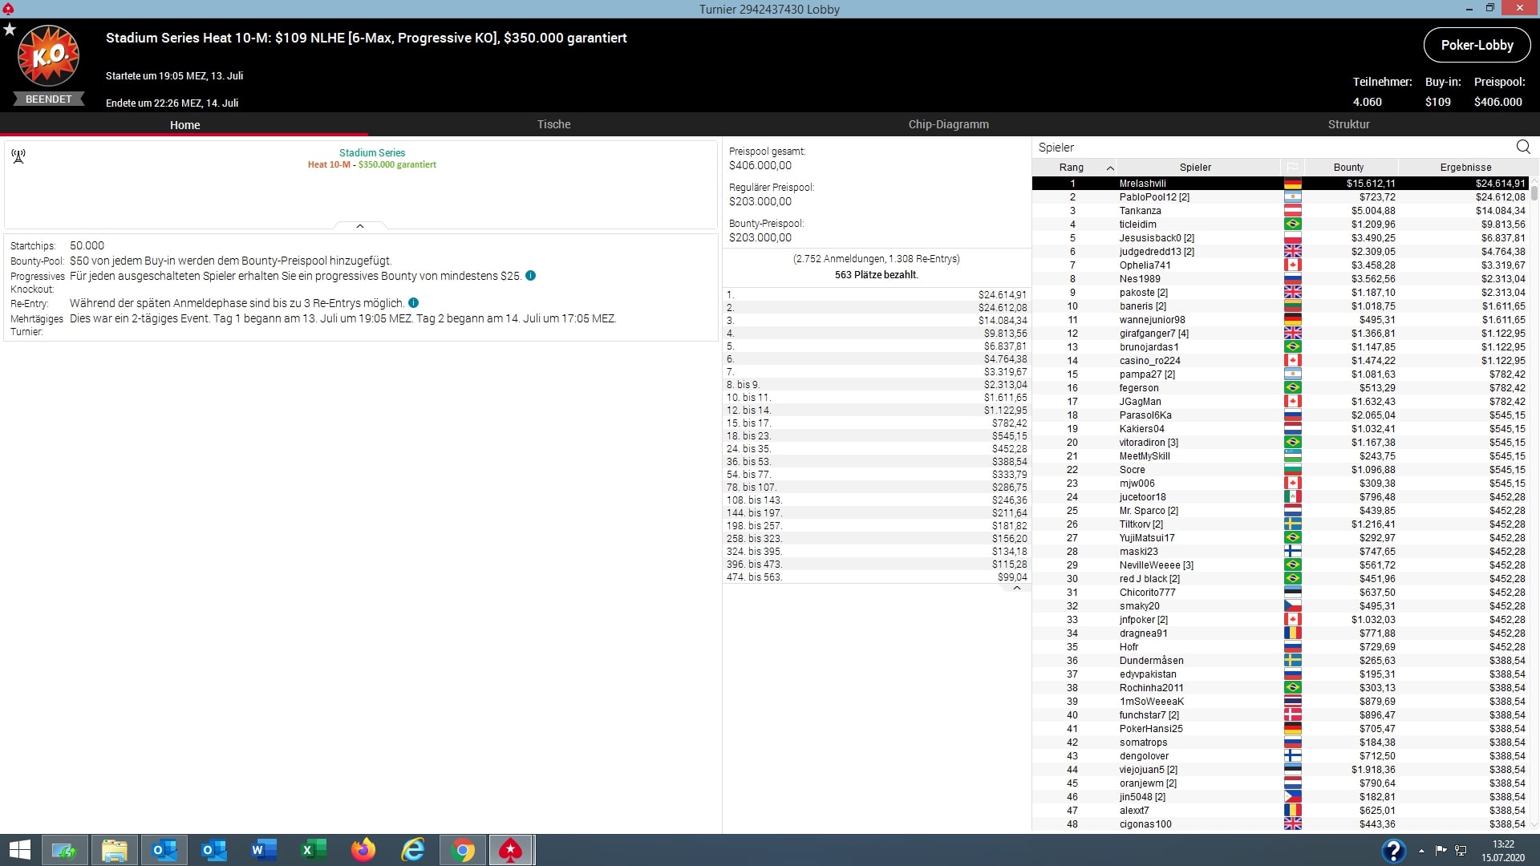This screenshot has height=866, width=1540.
Task: Click the Poker-Lobby button
Action: 1476,45
